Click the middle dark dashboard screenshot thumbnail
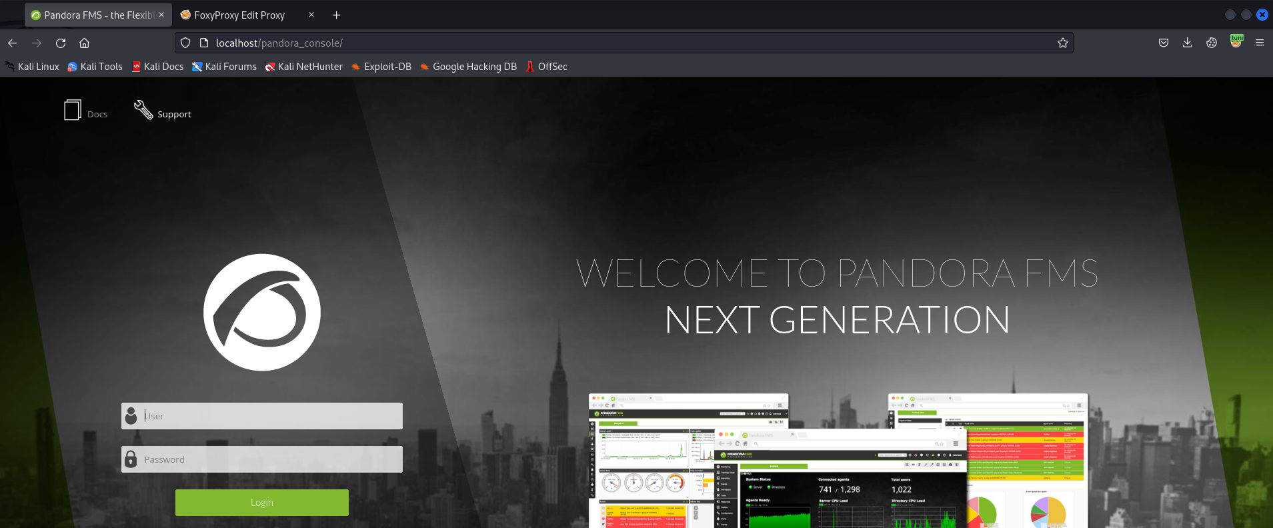1273x528 pixels. [840, 479]
